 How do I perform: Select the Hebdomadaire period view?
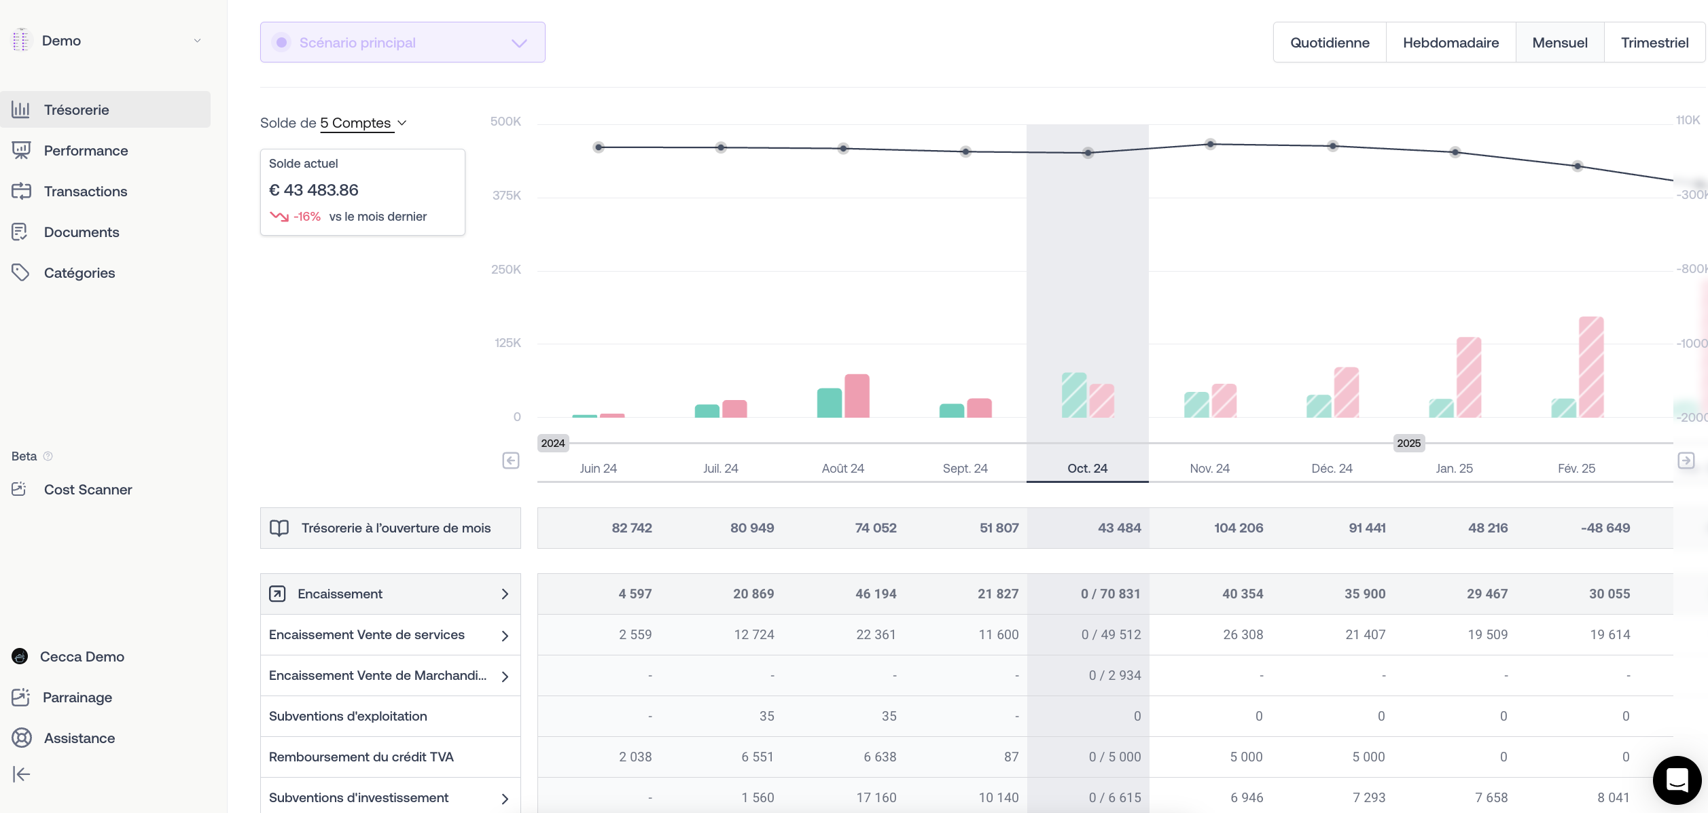pos(1451,43)
